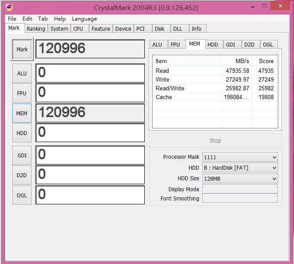This screenshot has width=294, height=264.
Task: Select the Read row in results
Action: pyautogui.click(x=215, y=71)
